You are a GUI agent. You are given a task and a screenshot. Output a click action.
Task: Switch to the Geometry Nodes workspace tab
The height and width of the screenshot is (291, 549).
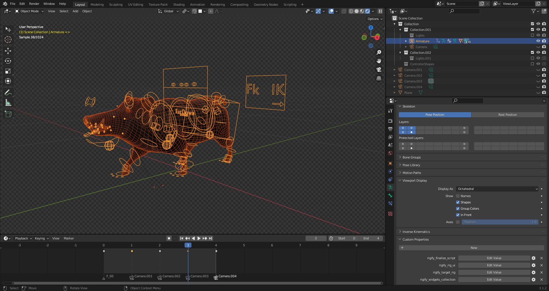point(266,5)
